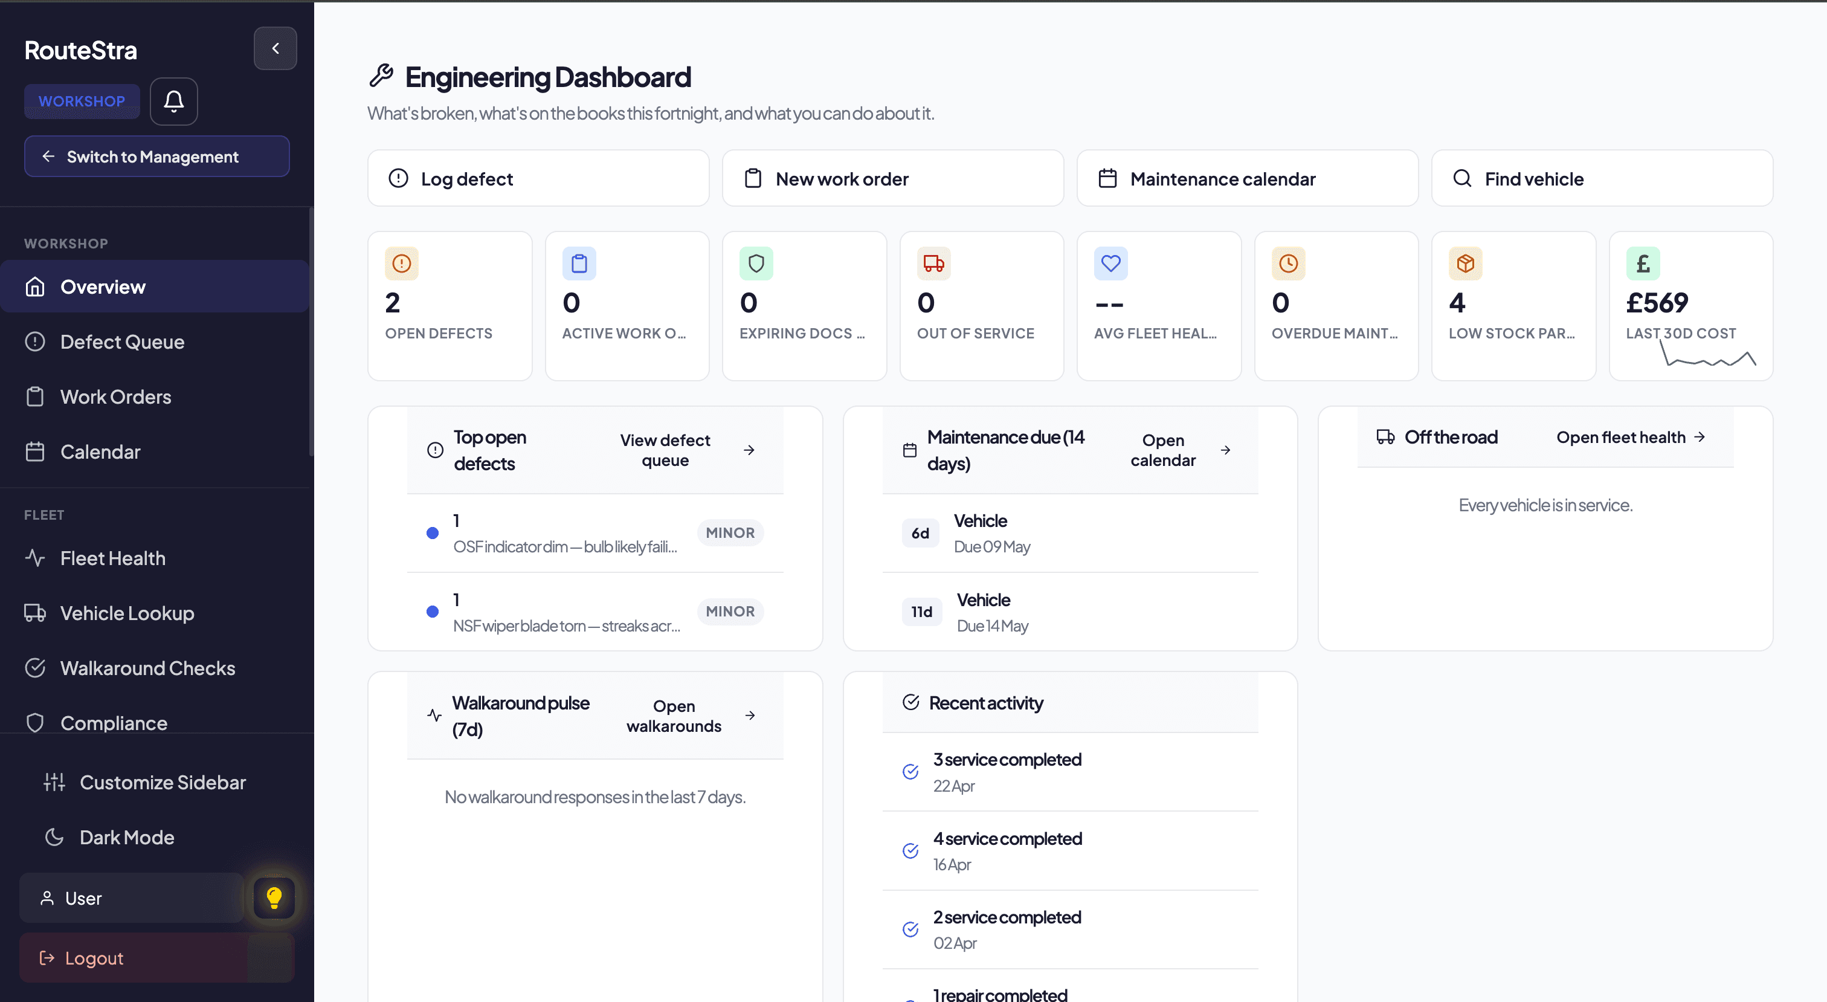Open User profile entry
The height and width of the screenshot is (1002, 1827).
coord(132,899)
